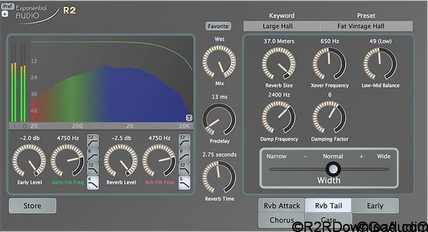The image size is (428, 232).
Task: Click the minus mark on Width control
Action: coord(305,156)
